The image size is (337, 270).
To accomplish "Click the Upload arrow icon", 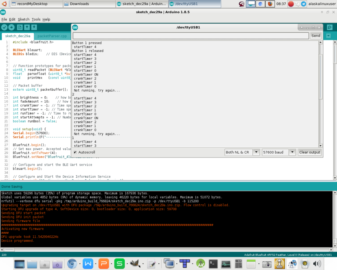I will [12, 27].
